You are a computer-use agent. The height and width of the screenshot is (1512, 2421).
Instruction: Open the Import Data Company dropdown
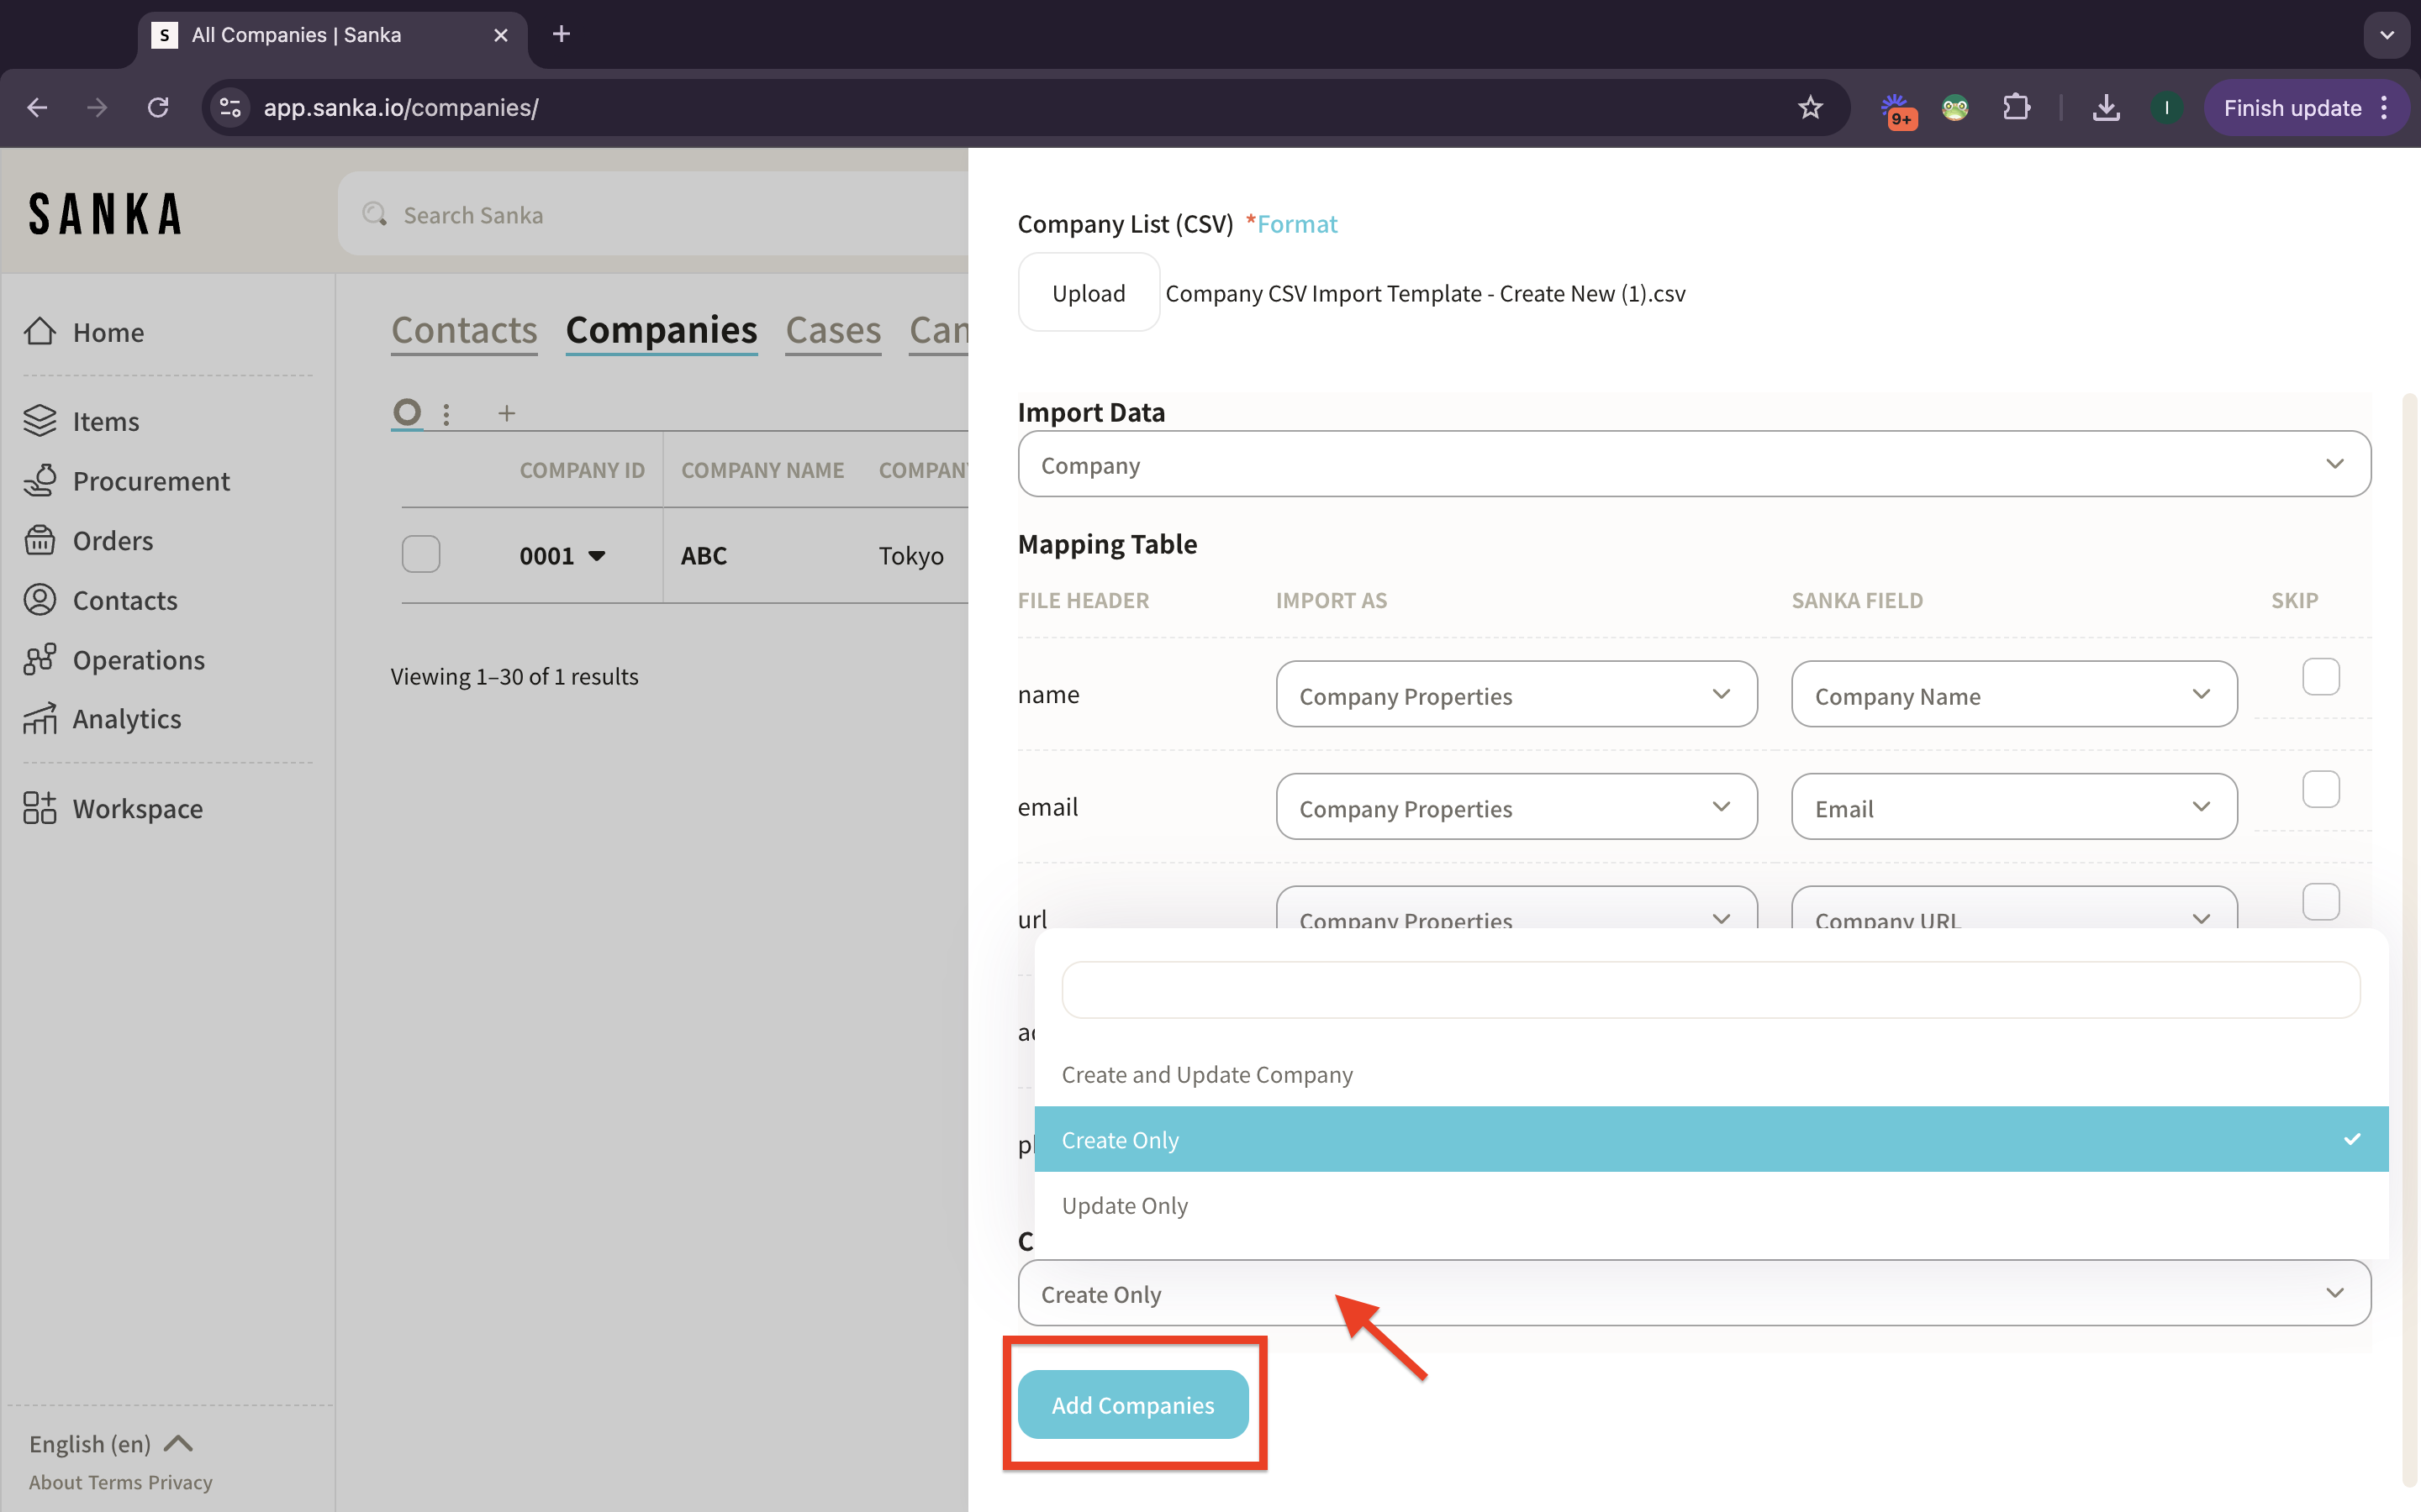[1694, 464]
